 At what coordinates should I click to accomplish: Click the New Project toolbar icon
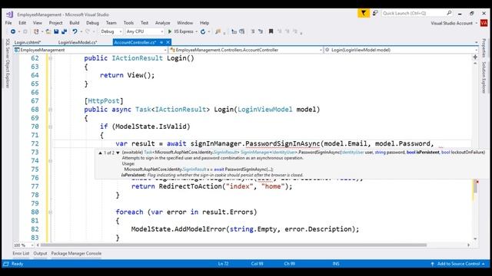[36, 31]
